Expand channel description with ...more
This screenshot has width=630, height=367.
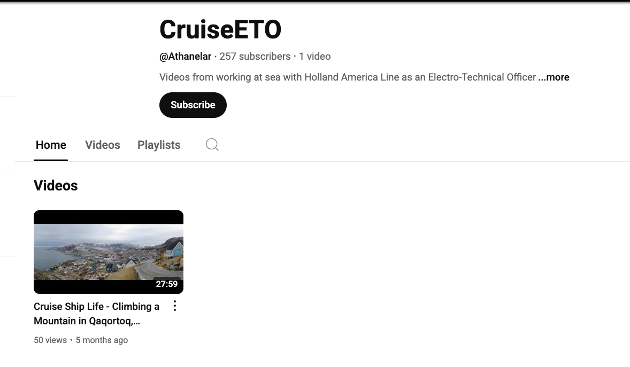(x=554, y=77)
